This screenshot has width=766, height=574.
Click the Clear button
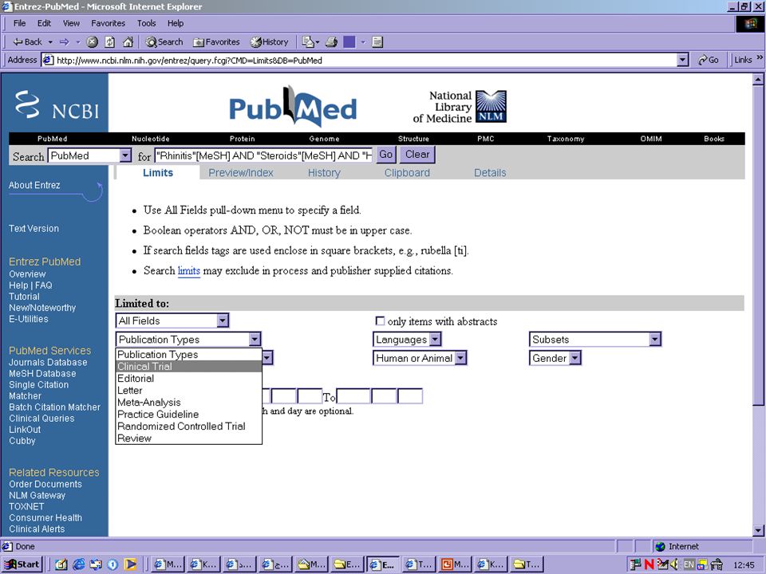tap(417, 155)
